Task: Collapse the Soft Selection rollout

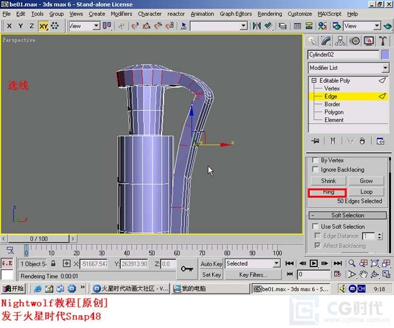Action: click(x=348, y=215)
